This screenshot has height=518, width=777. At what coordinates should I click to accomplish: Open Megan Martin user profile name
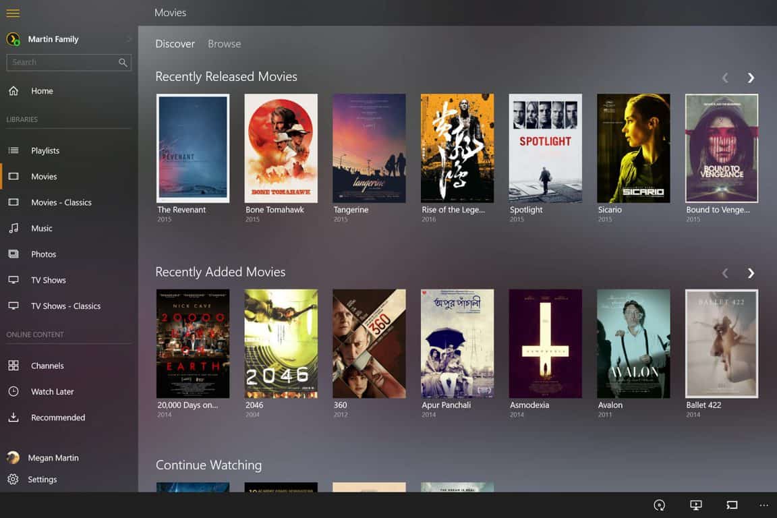(53, 457)
